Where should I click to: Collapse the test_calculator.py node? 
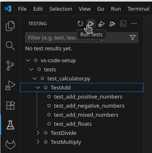coord(35,78)
